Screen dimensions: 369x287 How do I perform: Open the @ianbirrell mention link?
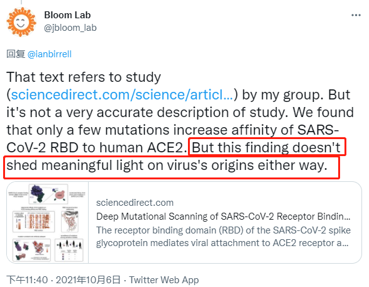click(50, 54)
